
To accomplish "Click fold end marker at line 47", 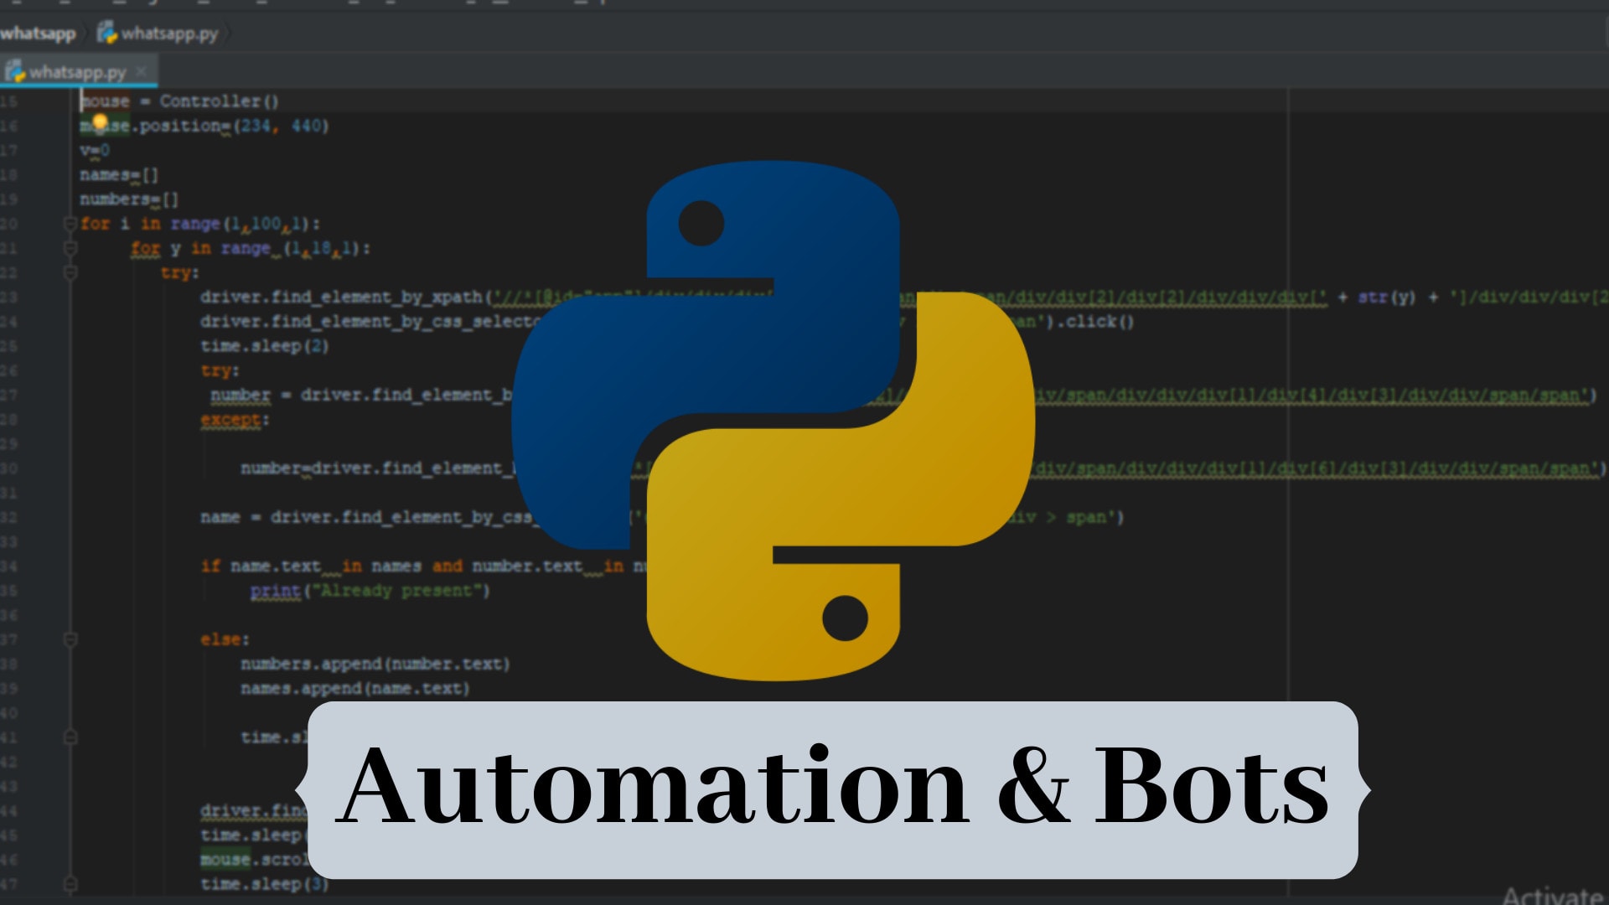I will point(70,884).
